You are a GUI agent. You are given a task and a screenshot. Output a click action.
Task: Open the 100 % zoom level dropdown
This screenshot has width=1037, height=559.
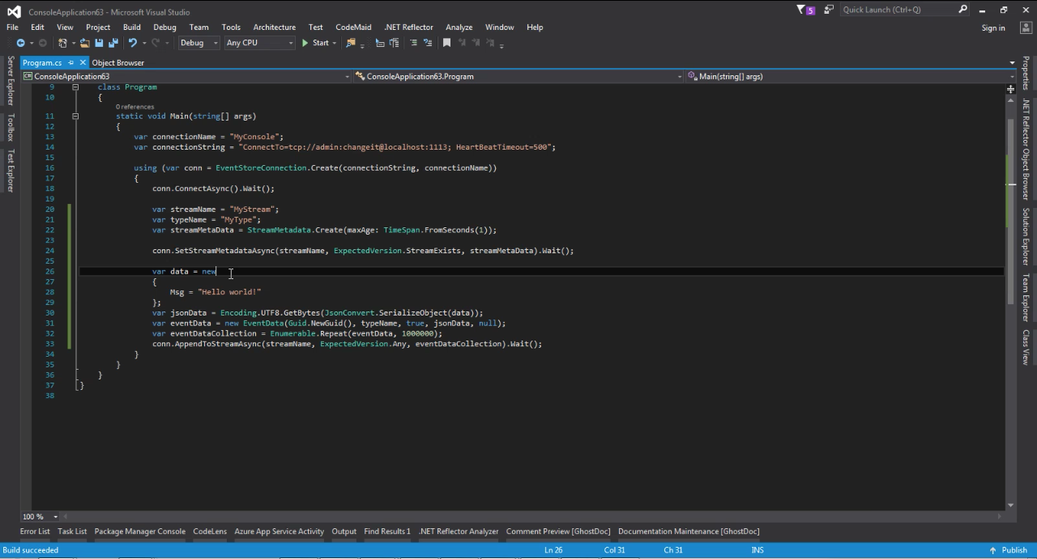tap(56, 516)
